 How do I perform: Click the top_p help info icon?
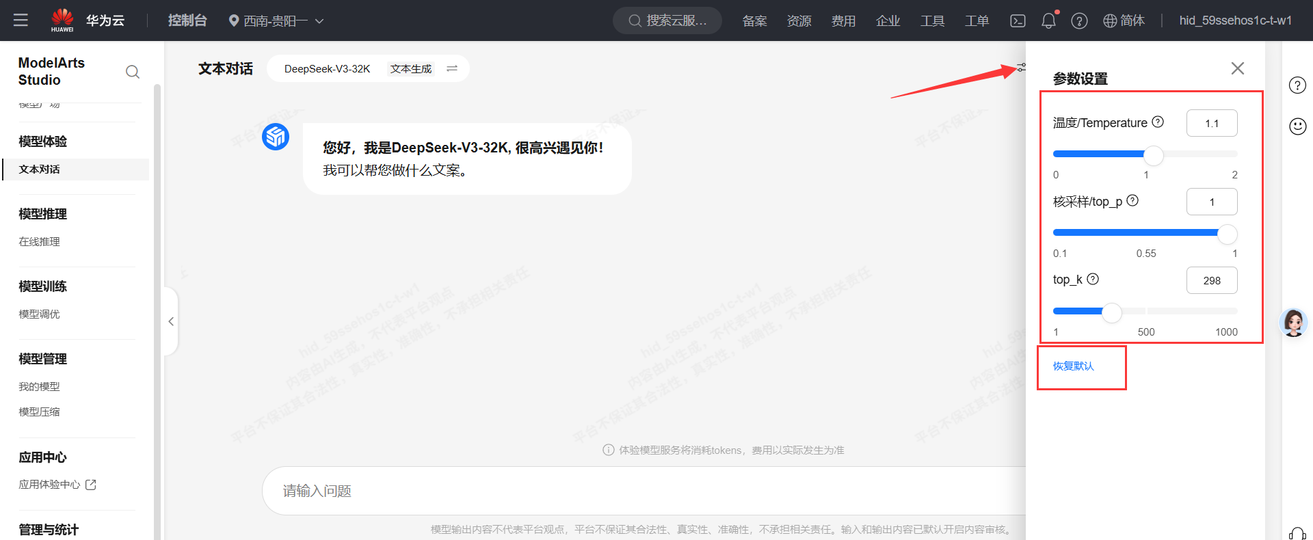pyautogui.click(x=1132, y=200)
